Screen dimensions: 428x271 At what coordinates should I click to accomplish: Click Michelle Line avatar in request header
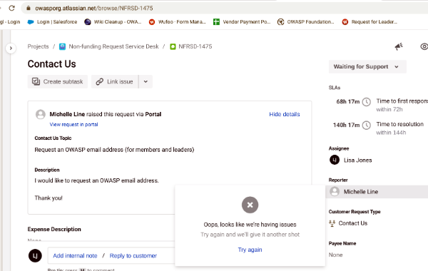click(41, 114)
